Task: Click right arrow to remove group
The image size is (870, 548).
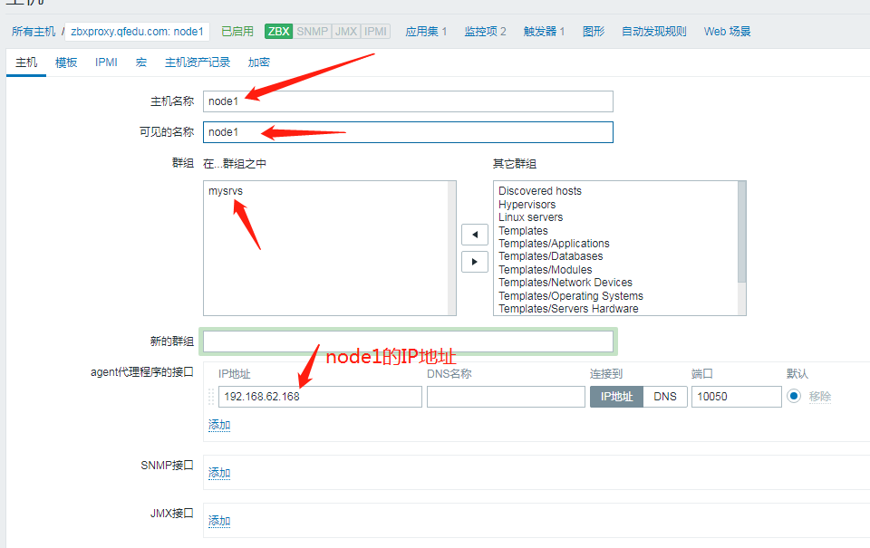Action: [474, 262]
